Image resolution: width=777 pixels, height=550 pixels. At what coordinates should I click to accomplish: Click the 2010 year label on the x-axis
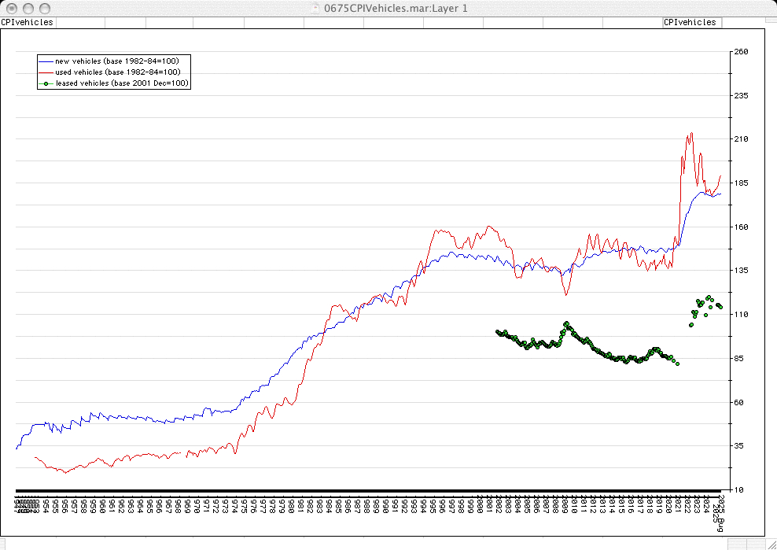tap(575, 505)
